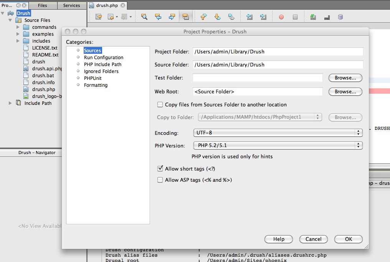Open the Encoding UTF-8 dropdown
The image size is (390, 262).
tap(278, 133)
